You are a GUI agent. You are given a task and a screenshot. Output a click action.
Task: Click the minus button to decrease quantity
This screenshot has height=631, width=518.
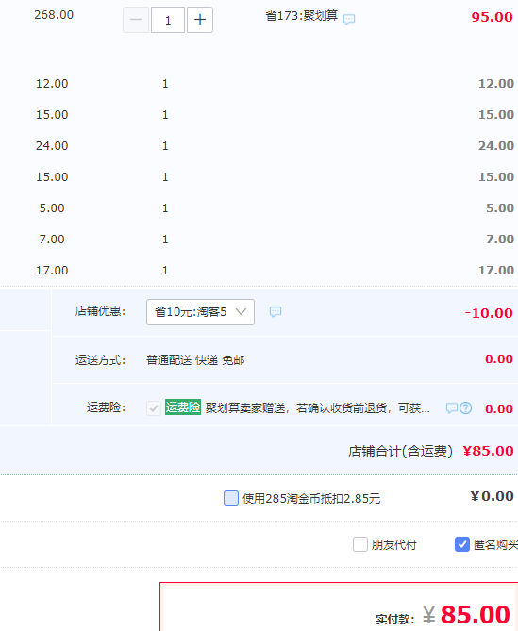click(x=136, y=20)
